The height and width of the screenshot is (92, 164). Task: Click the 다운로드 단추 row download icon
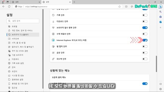(x=53, y=21)
